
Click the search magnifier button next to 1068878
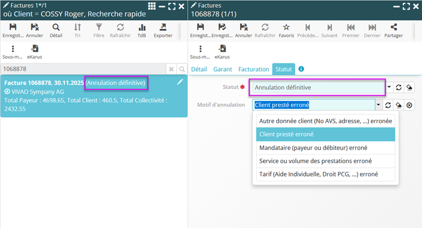click(182, 68)
